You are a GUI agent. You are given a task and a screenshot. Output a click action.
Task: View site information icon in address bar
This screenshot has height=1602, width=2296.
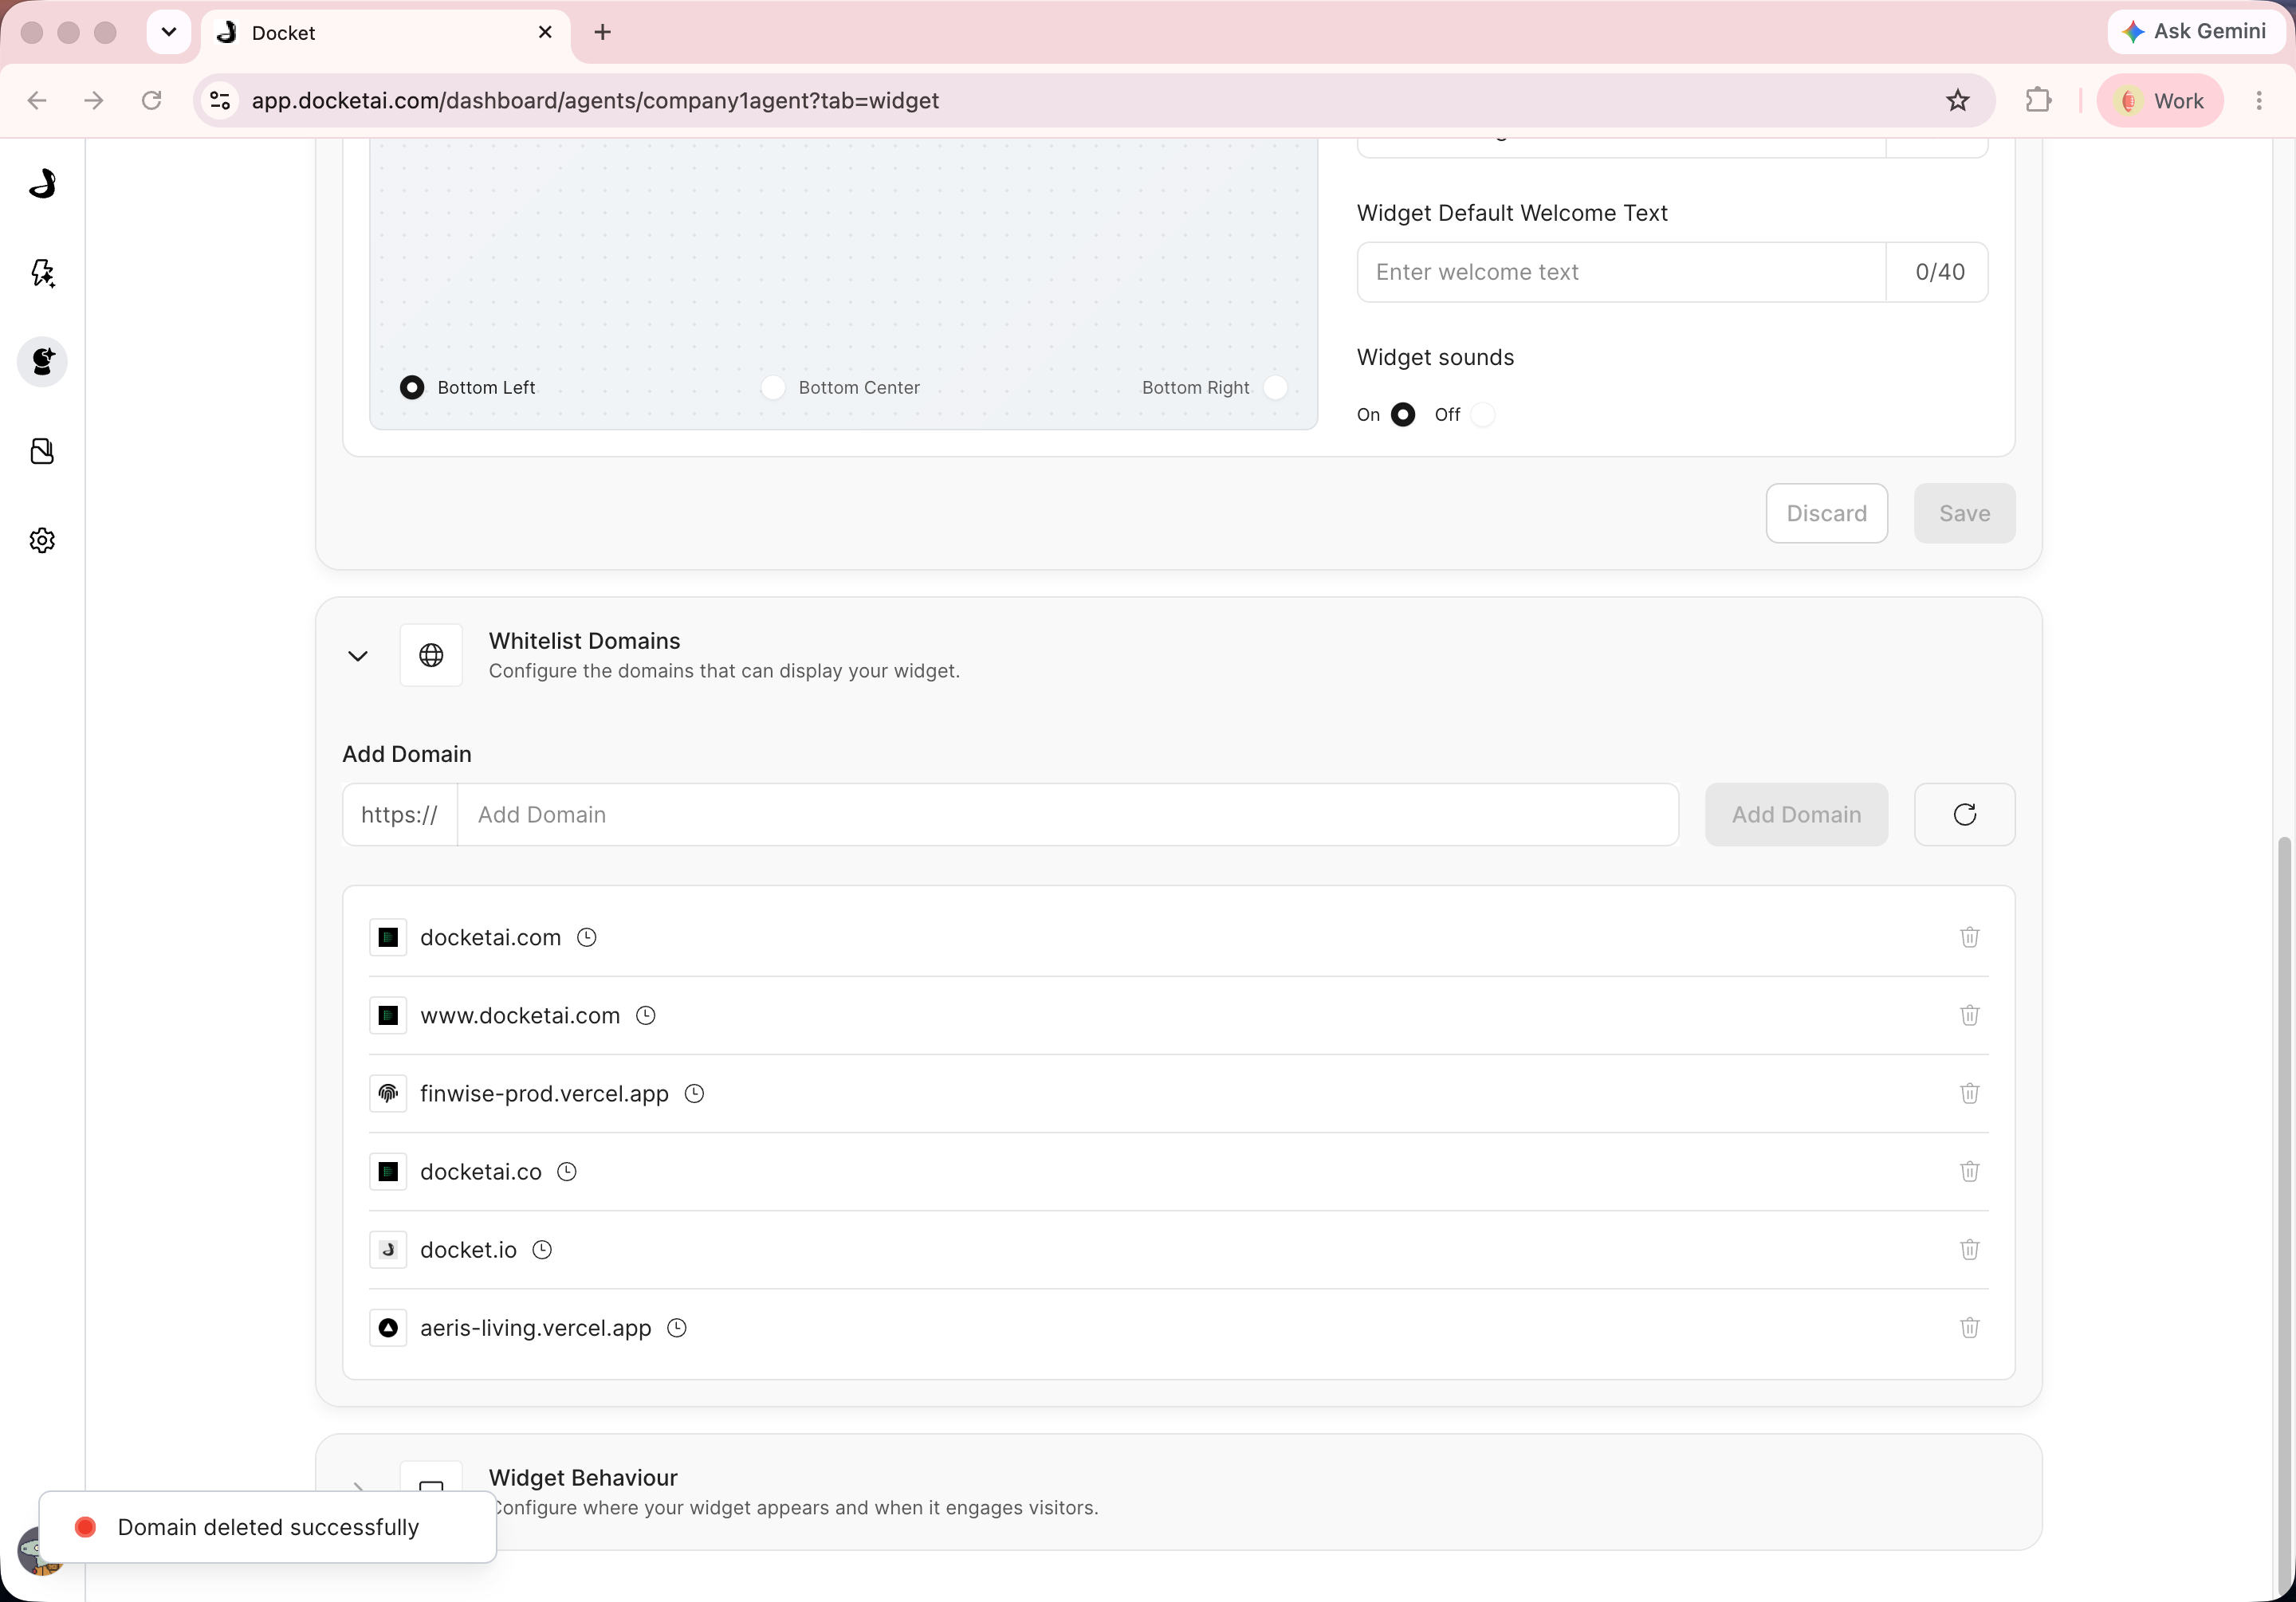pos(220,100)
